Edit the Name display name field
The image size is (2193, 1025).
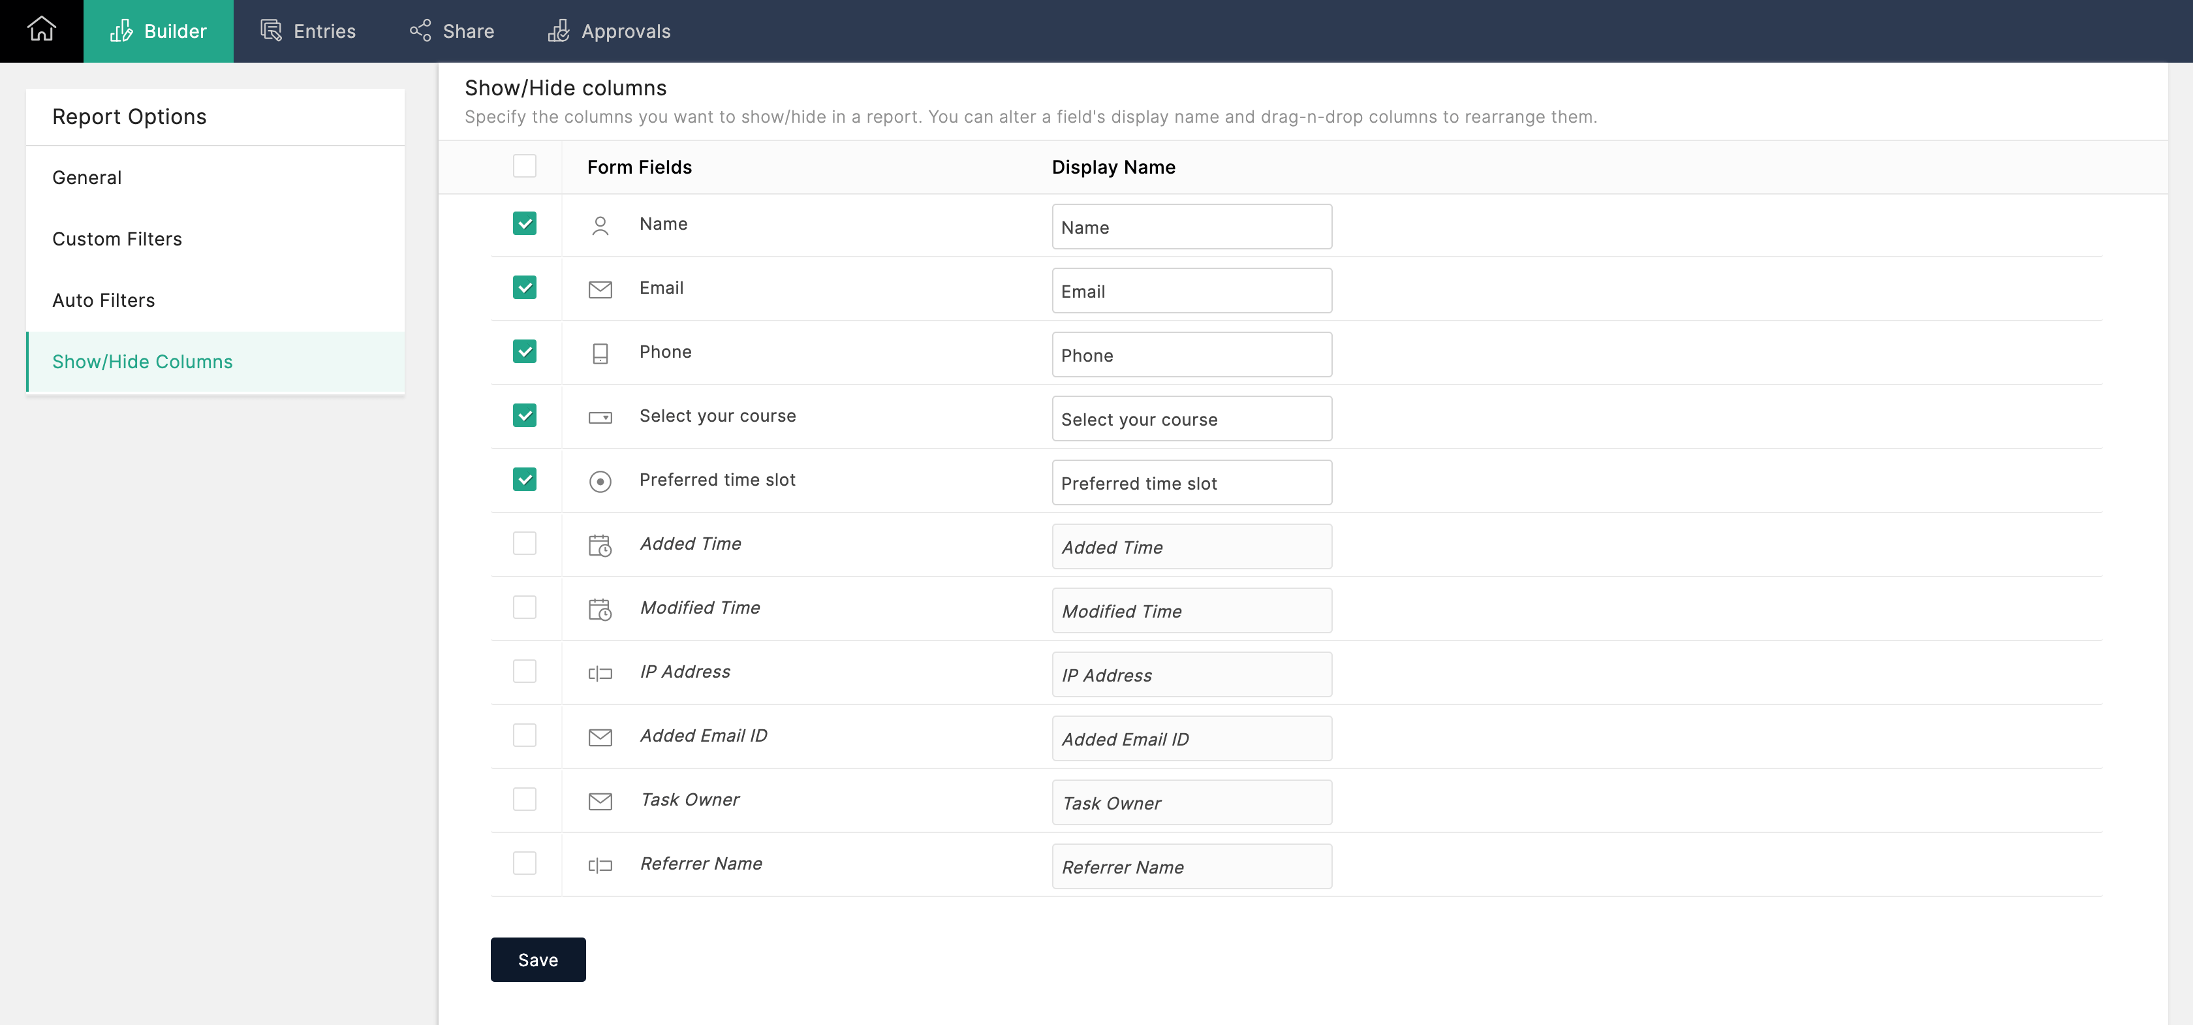coord(1192,227)
